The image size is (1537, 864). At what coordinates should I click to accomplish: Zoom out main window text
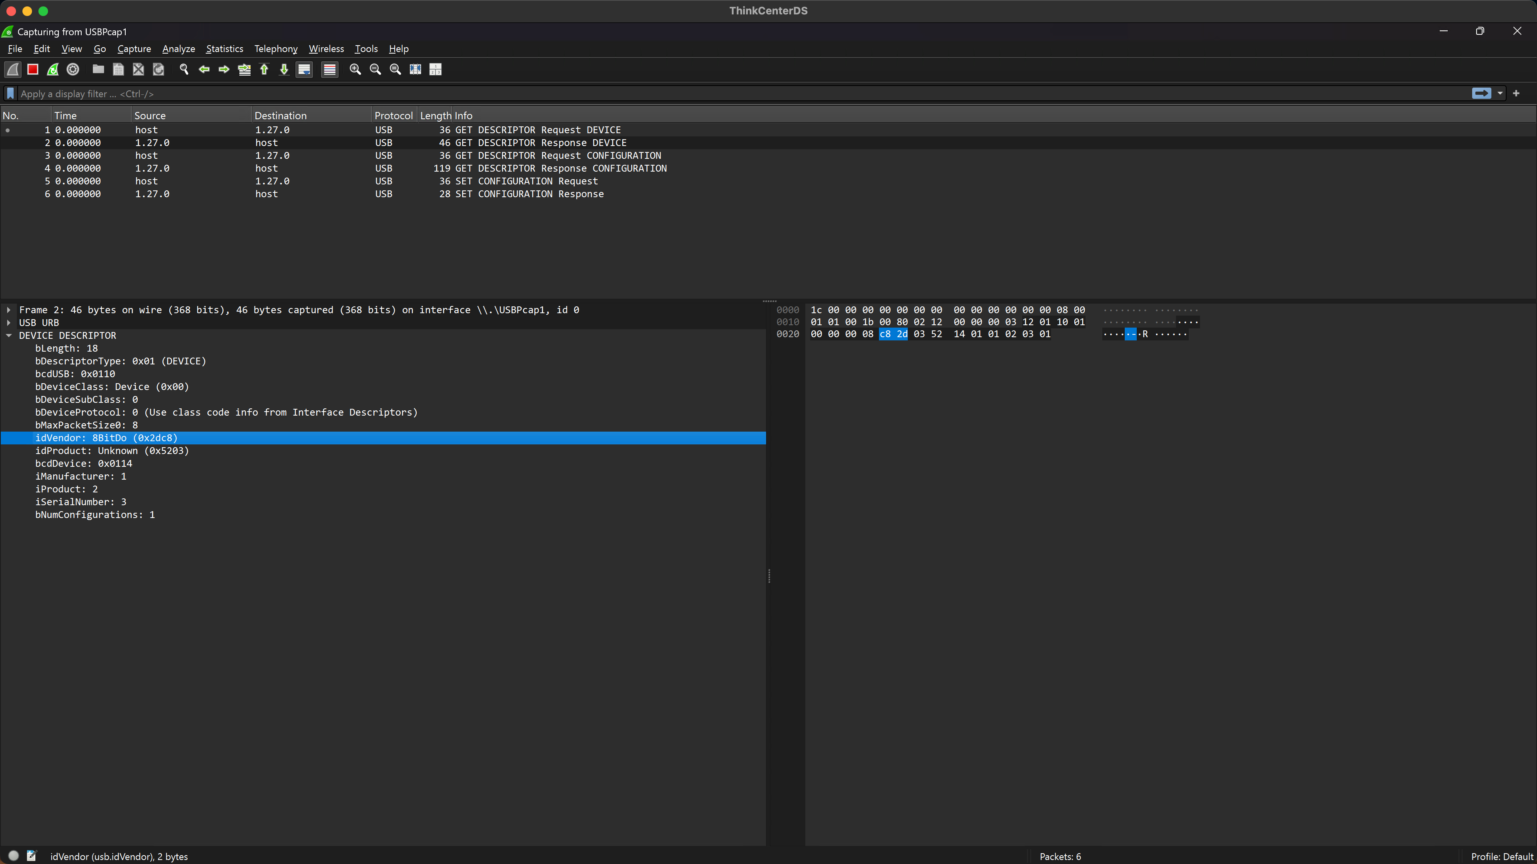(375, 69)
